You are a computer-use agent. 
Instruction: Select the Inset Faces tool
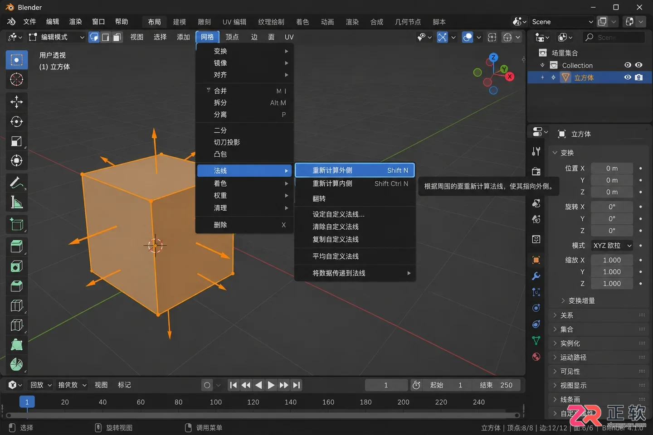click(16, 266)
